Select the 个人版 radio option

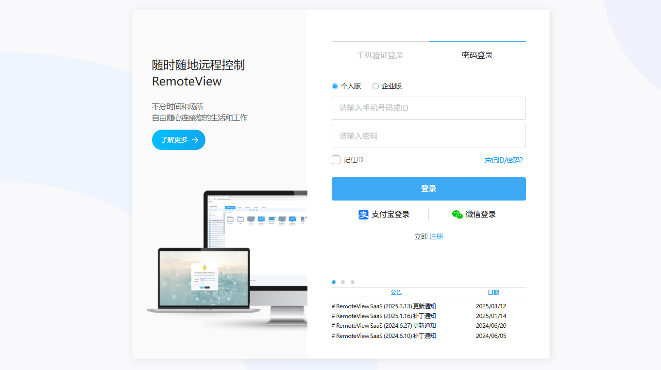tap(335, 86)
